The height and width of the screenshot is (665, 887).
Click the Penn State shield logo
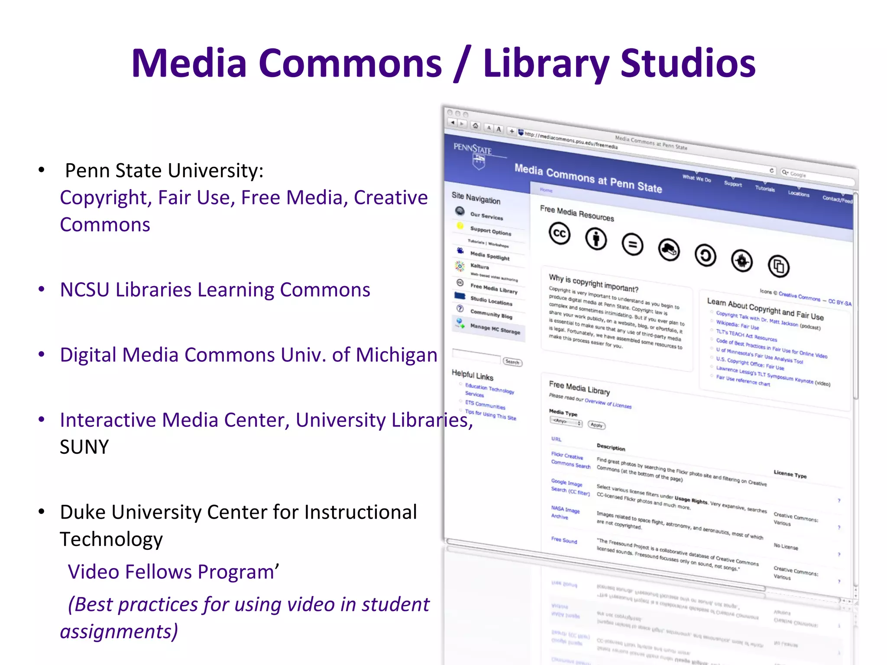479,162
